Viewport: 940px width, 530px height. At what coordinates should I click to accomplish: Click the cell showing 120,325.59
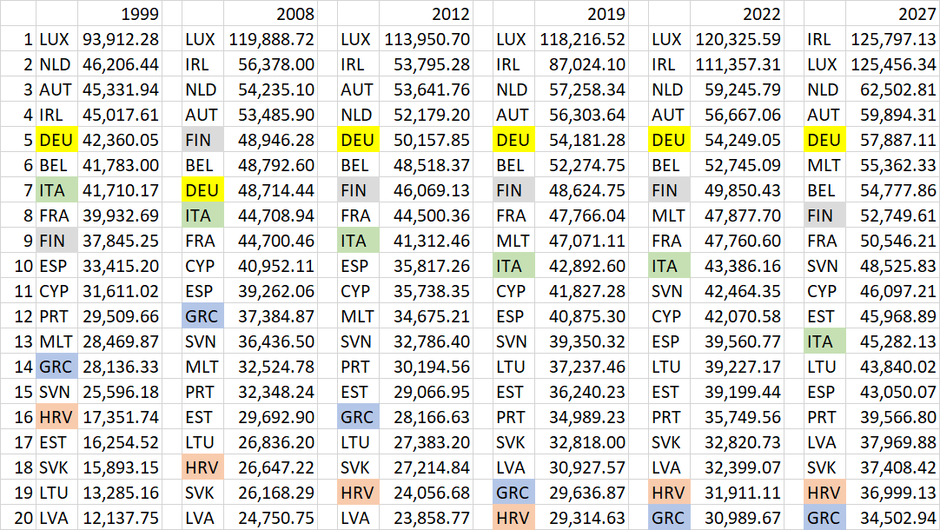[x=738, y=39]
